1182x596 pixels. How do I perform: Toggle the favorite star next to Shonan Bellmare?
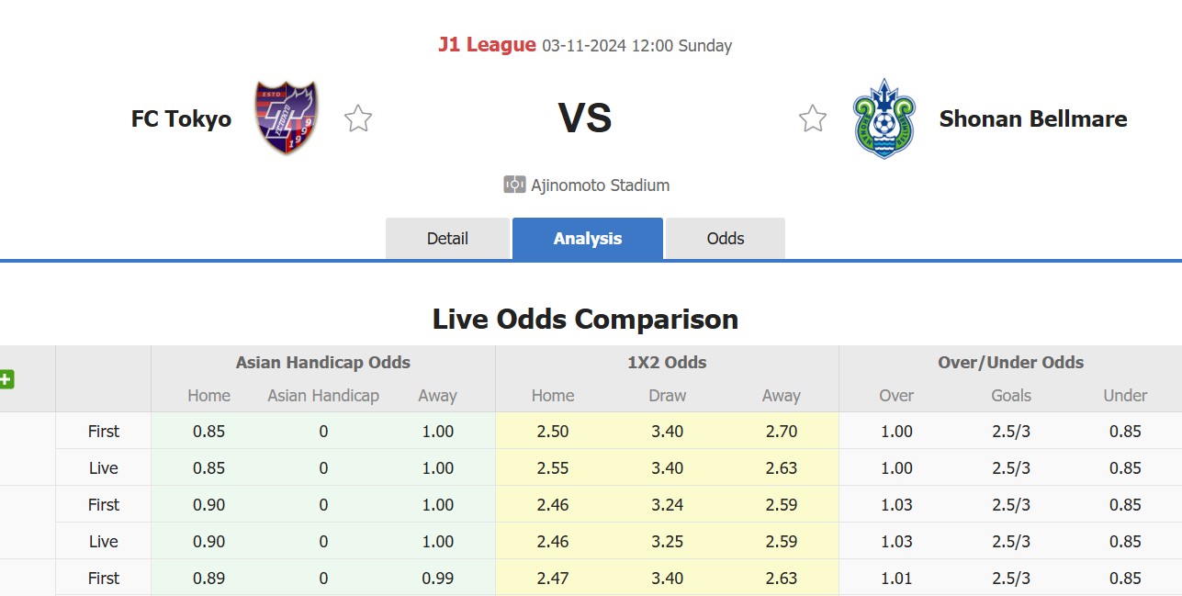812,118
